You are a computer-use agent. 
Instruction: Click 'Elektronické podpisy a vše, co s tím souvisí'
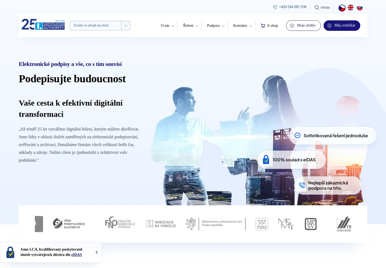pyautogui.click(x=70, y=64)
